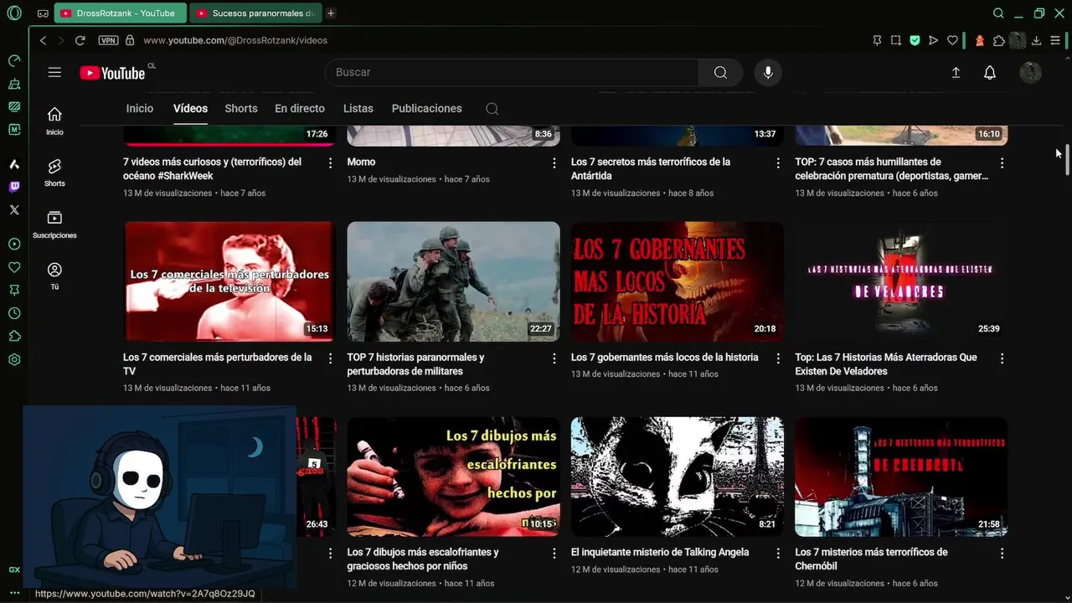
Task: Open the VPN badge in address bar
Action: pyautogui.click(x=108, y=40)
